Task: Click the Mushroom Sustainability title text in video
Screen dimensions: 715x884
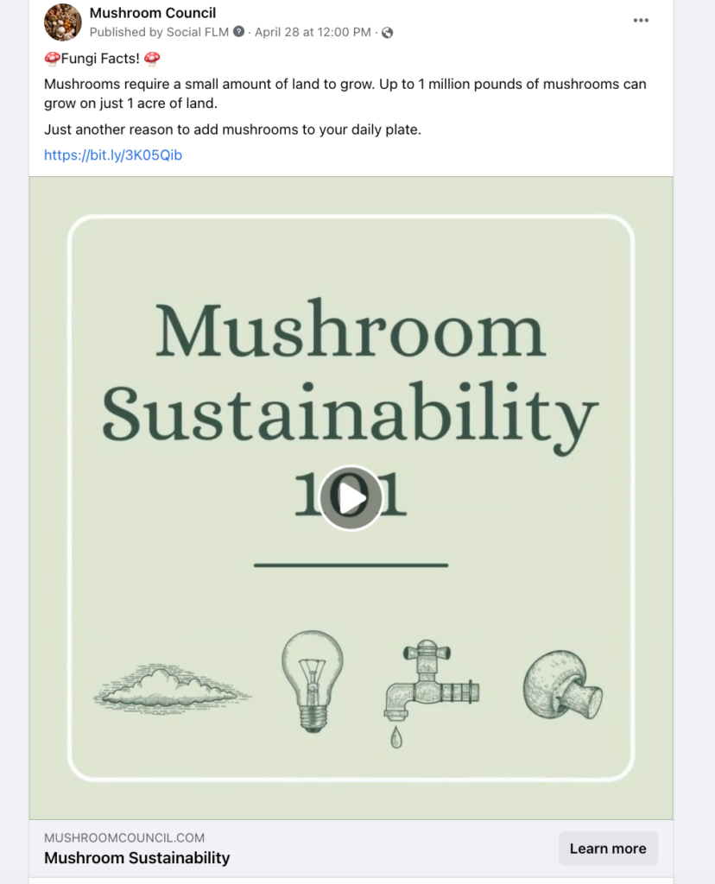Action: [x=351, y=371]
